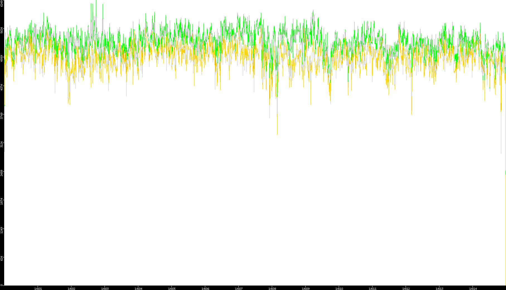Viewport: 506px width, 290px height.
Task: Click the 624 vertical axis label
Action: [x=2, y=258]
